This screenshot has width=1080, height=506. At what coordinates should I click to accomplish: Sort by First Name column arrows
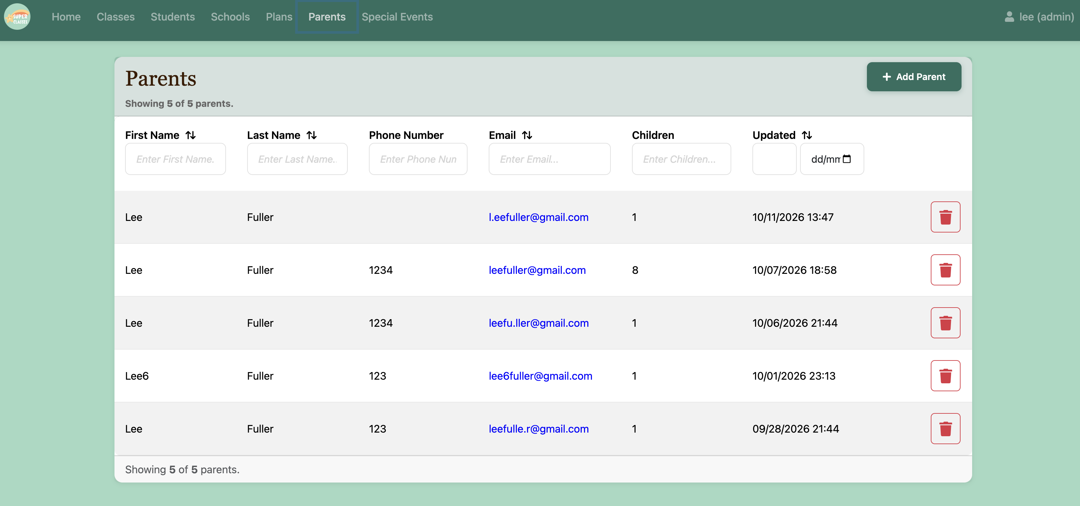tap(191, 135)
